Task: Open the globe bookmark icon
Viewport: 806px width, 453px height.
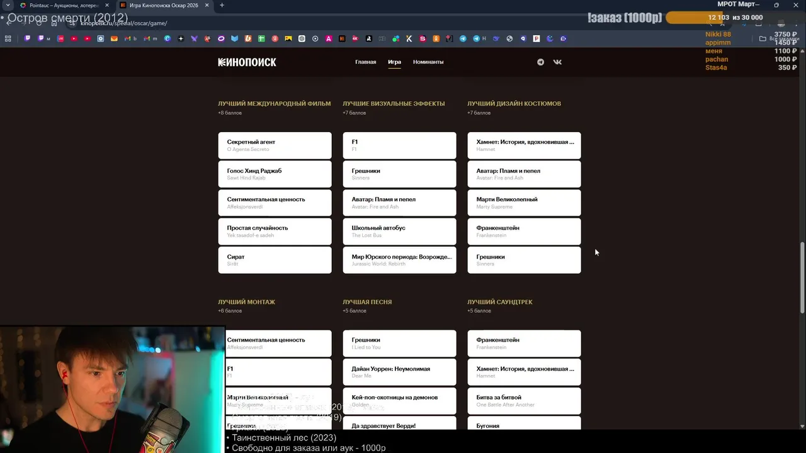Action: click(x=509, y=38)
